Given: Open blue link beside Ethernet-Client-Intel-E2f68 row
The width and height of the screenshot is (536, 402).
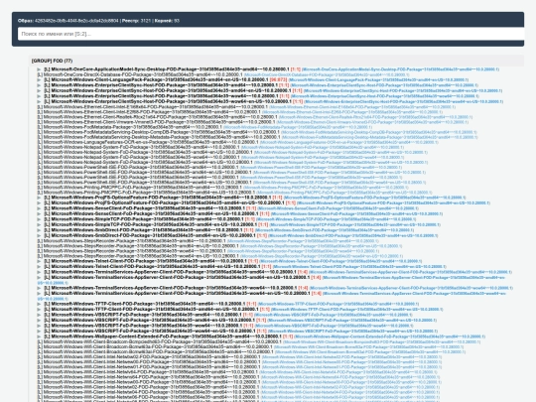Looking at the screenshot, I should [x=352, y=112].
